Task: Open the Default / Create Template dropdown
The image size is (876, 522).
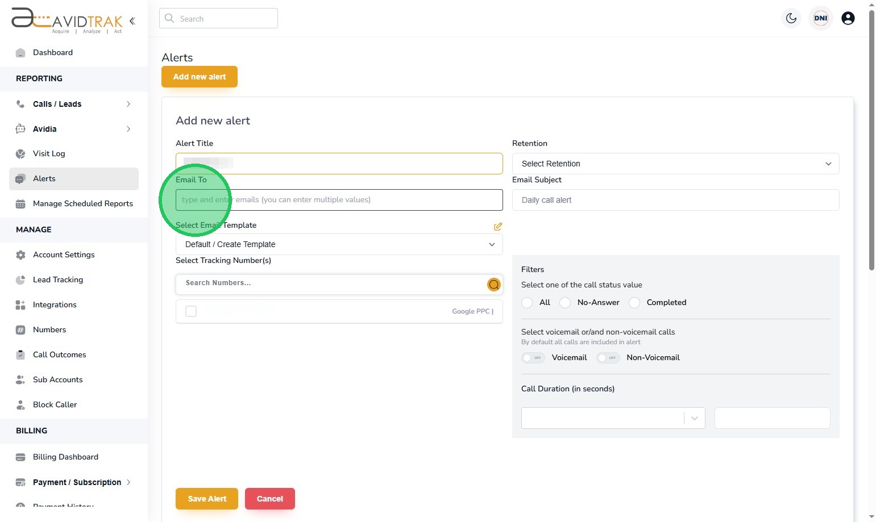Action: [x=339, y=244]
